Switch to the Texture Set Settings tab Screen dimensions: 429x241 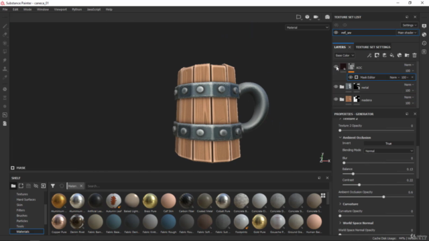pyautogui.click(x=373, y=47)
